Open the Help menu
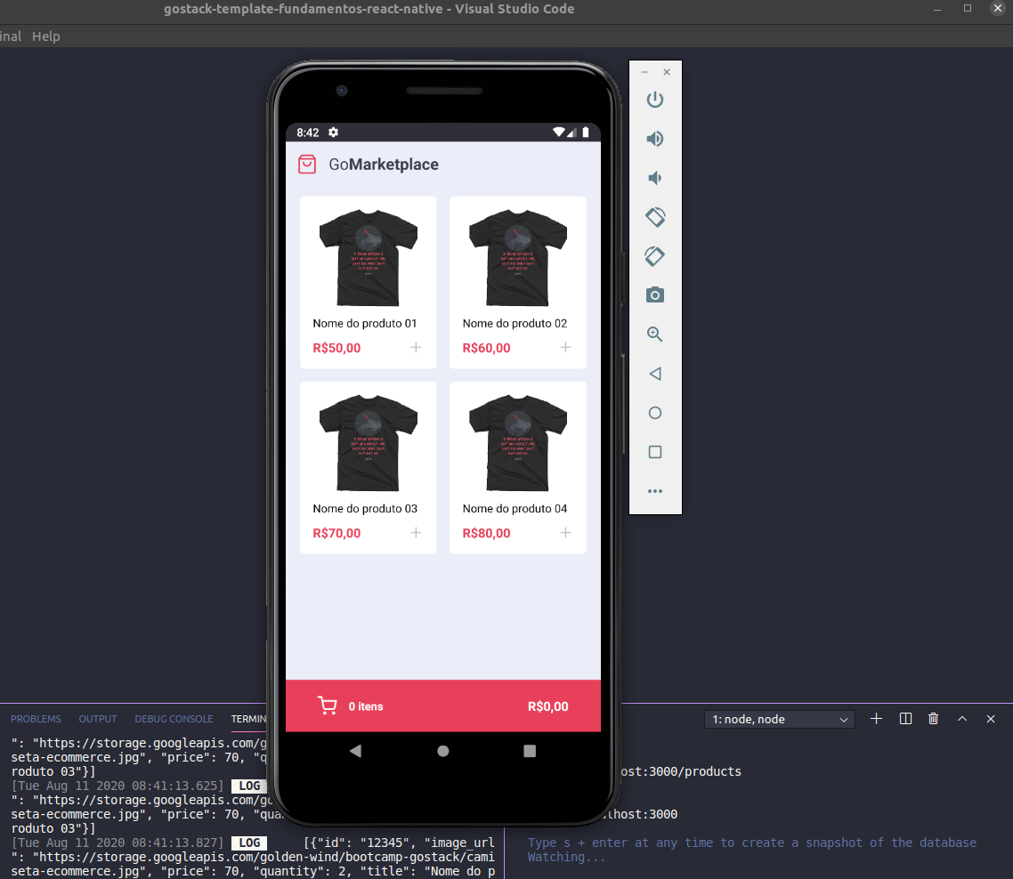 click(46, 36)
